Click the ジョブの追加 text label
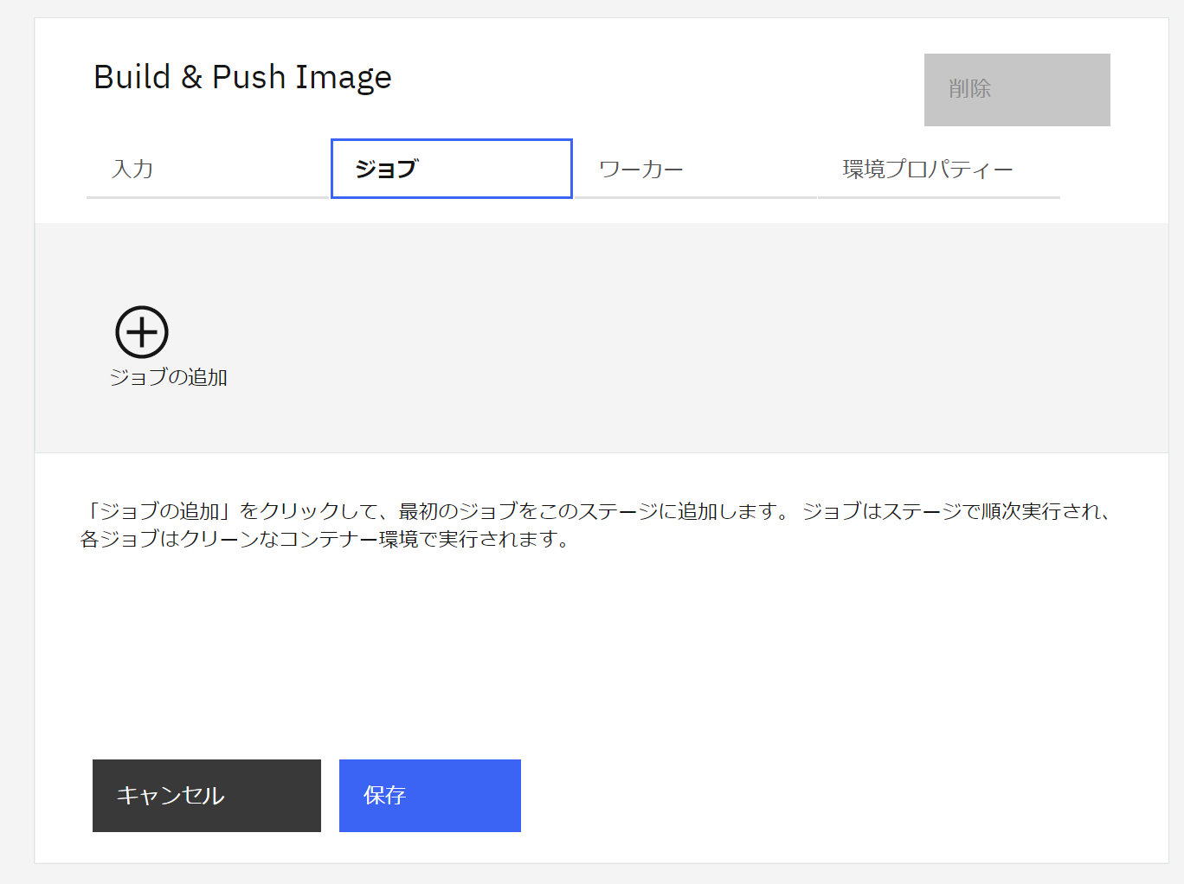 (x=170, y=377)
